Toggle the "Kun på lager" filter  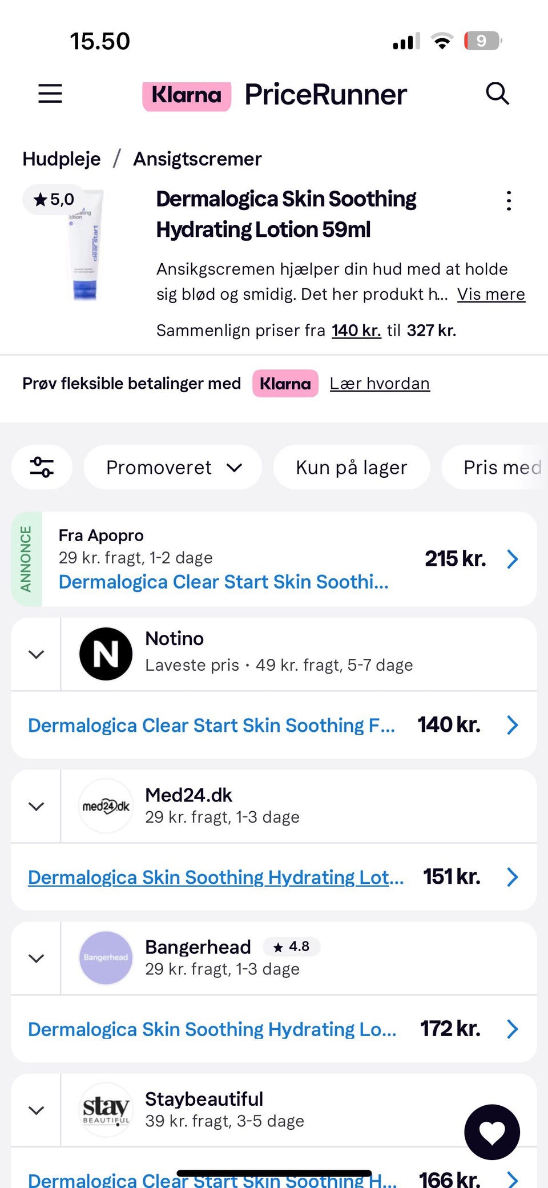(x=351, y=468)
